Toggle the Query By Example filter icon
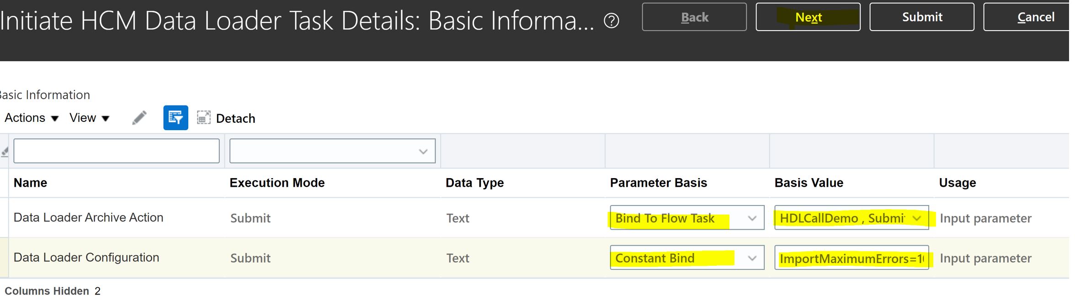Viewport: 1075px width, 300px height. pos(176,118)
